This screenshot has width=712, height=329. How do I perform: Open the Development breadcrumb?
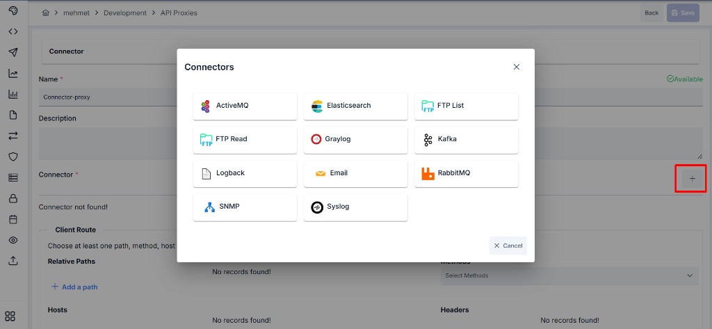click(125, 13)
